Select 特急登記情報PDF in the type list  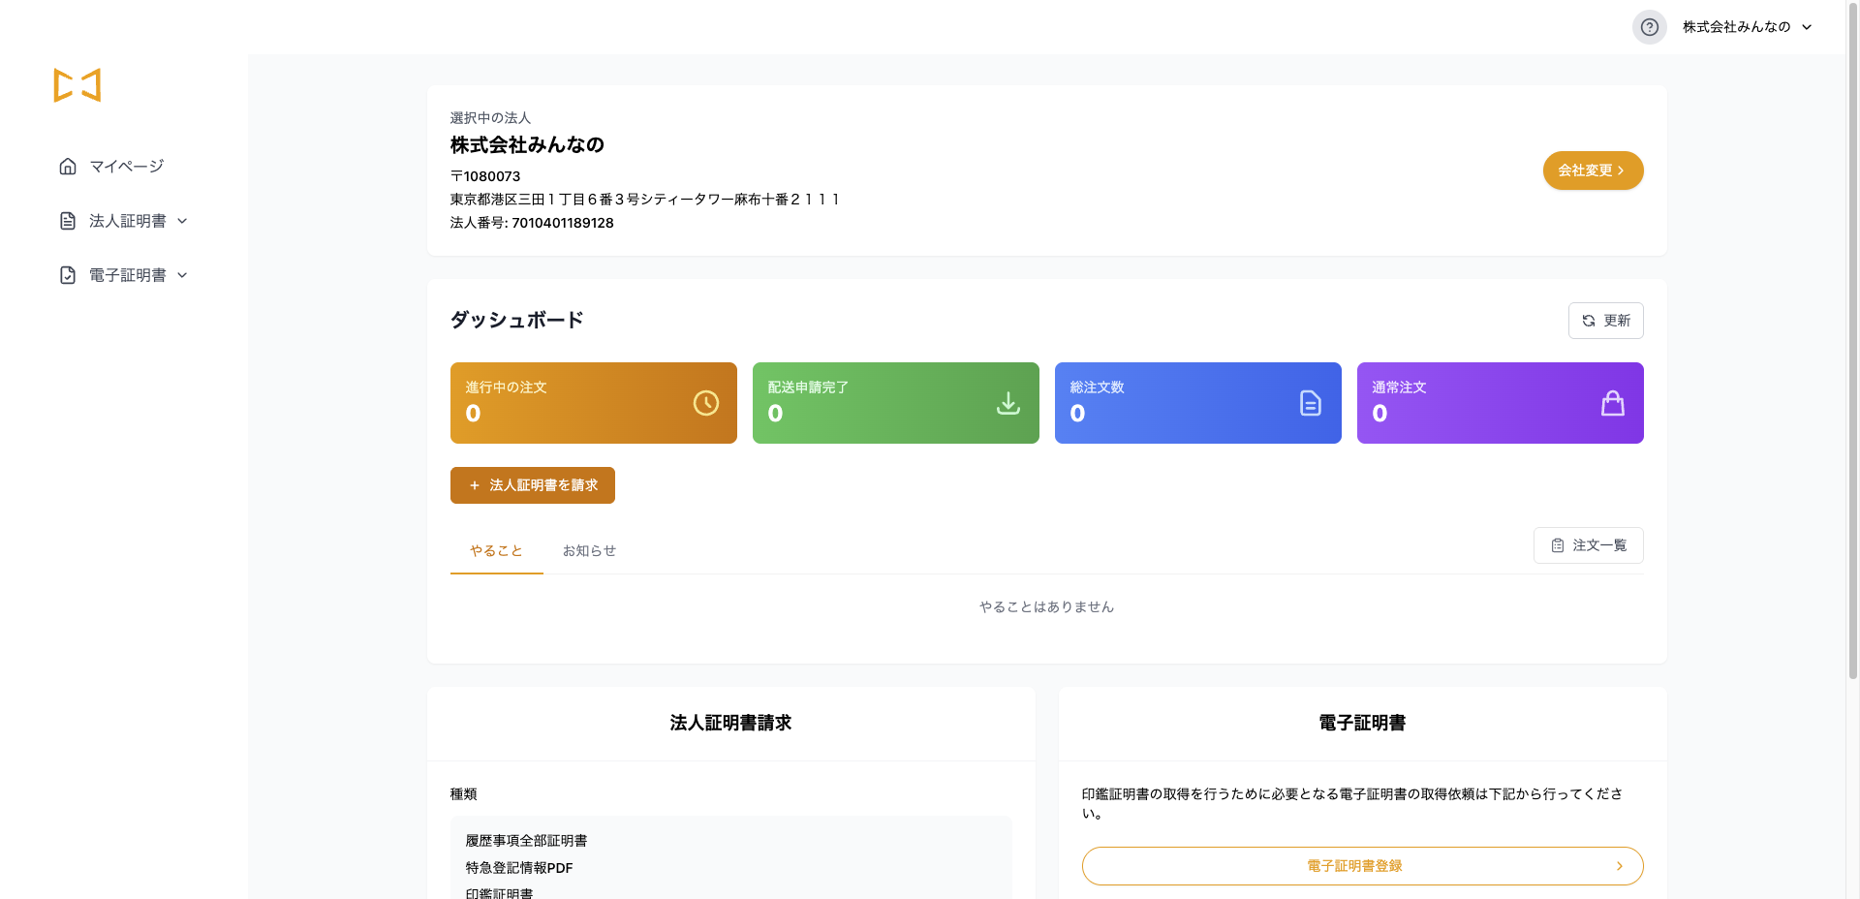coord(519,868)
